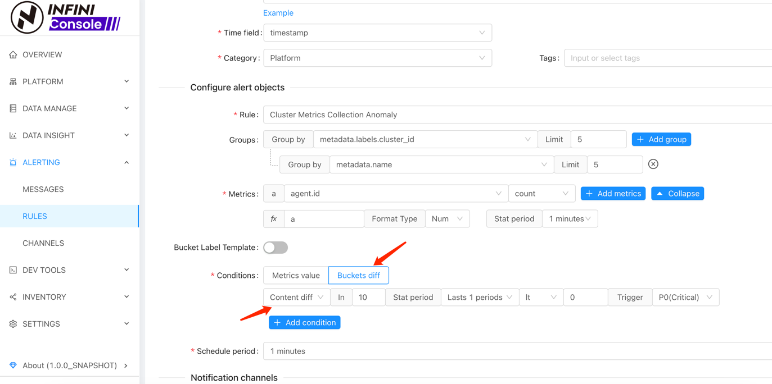Open the P0(Critical) severity dropdown
The image size is (772, 384).
point(685,297)
